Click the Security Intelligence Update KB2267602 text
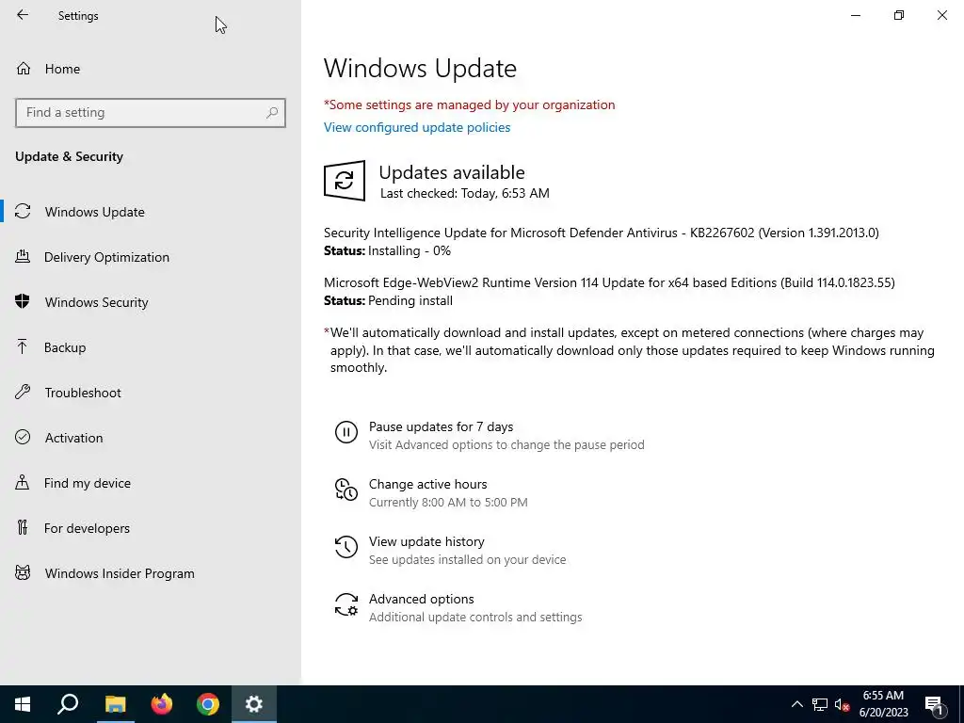The width and height of the screenshot is (964, 723). [x=602, y=233]
